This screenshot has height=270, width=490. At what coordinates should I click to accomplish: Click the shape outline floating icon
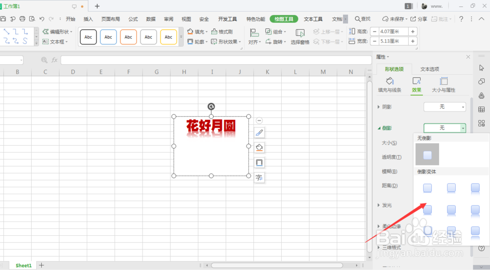259,162
